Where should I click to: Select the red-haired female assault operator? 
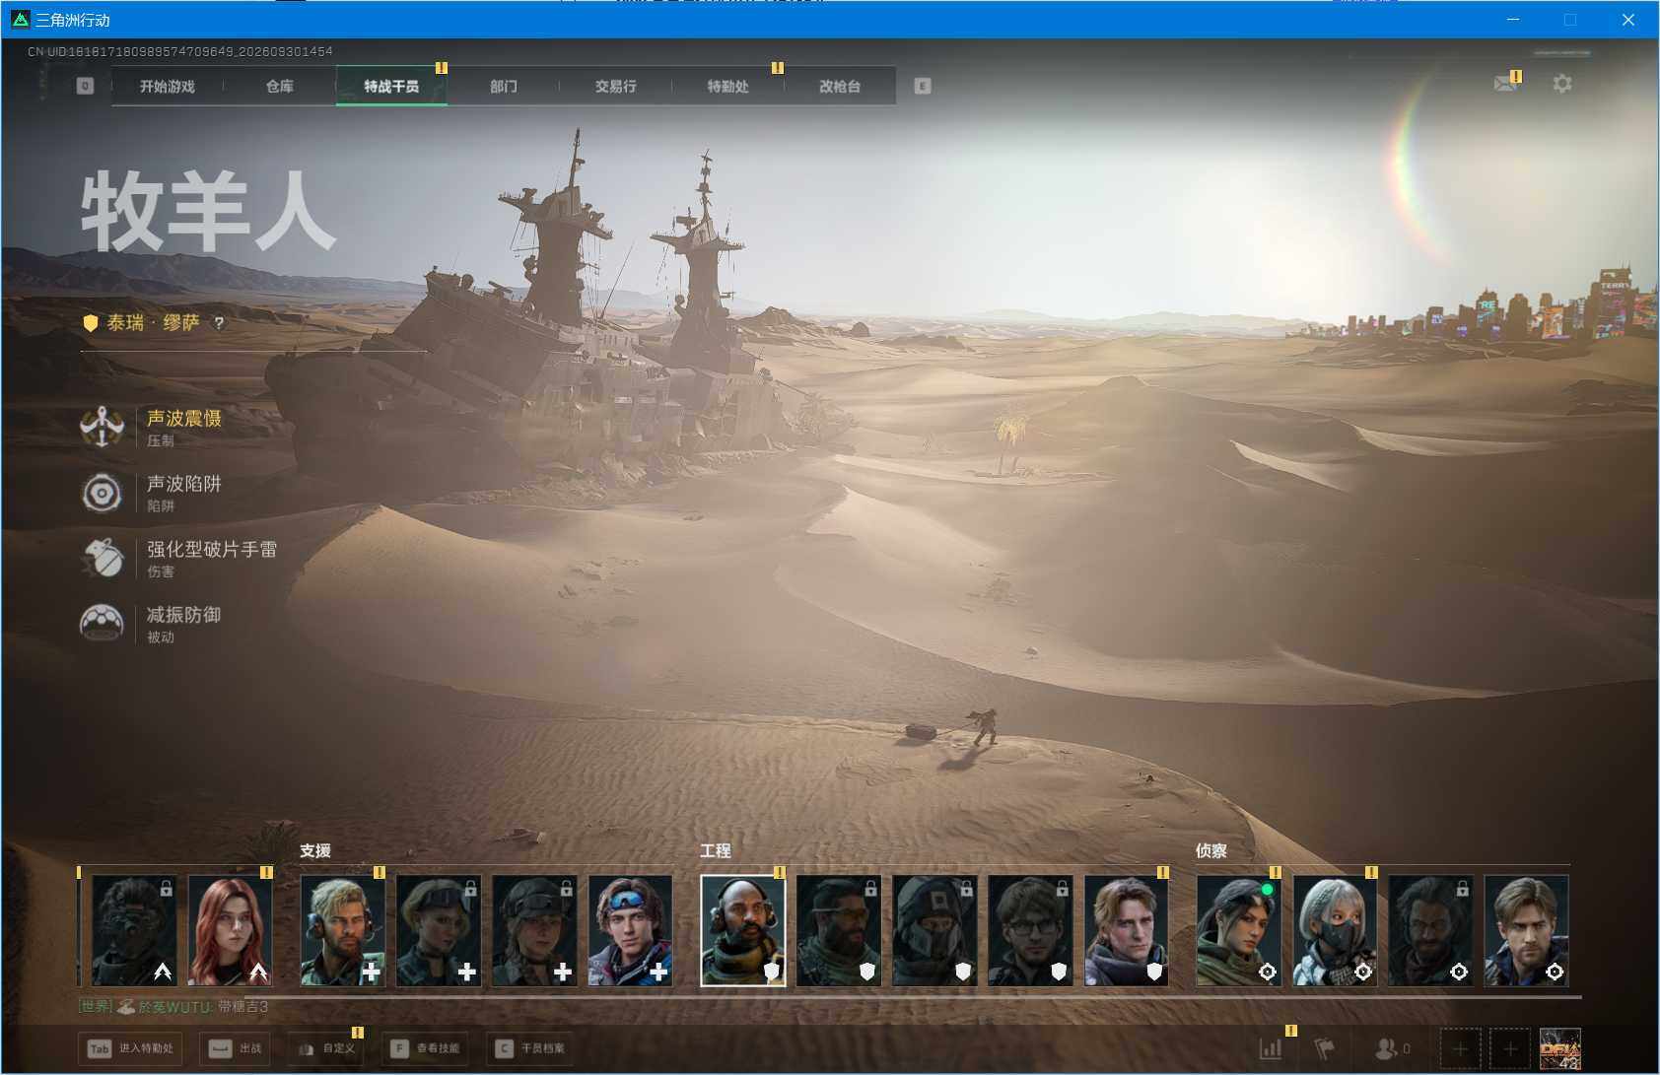pos(230,930)
